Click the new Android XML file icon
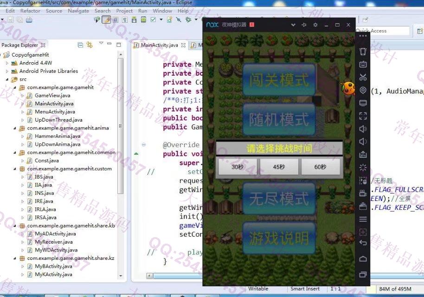The width and height of the screenshot is (424, 297). pyautogui.click(x=169, y=20)
